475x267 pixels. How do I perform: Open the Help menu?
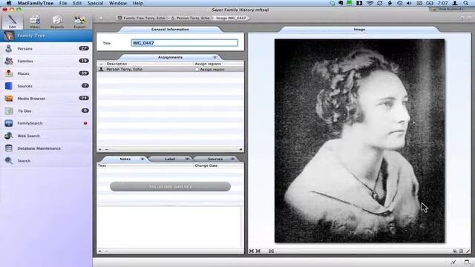coord(138,3)
